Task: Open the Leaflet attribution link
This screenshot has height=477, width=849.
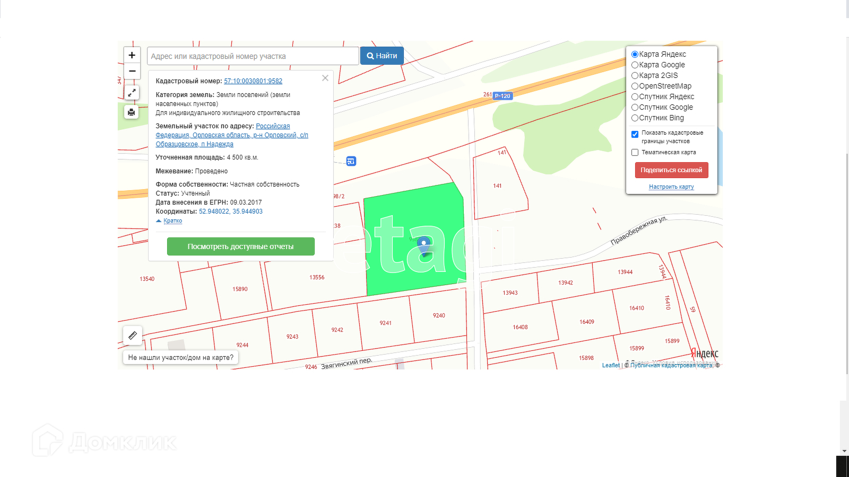Action: (x=611, y=365)
